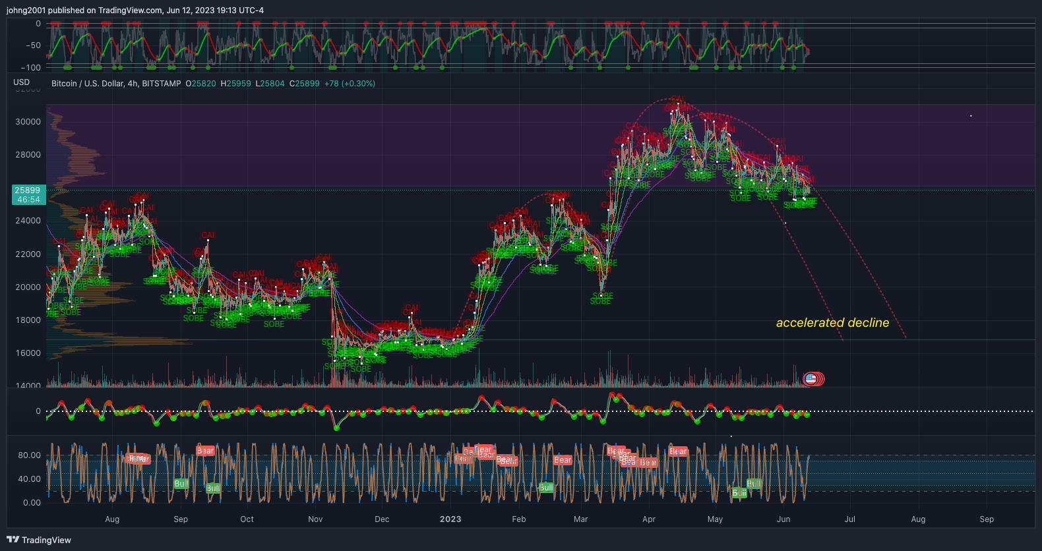Click the "Bitcoin / U.S. Dollar, 4h, BITSTAMP" title
The width and height of the screenshot is (1042, 551).
pos(116,84)
